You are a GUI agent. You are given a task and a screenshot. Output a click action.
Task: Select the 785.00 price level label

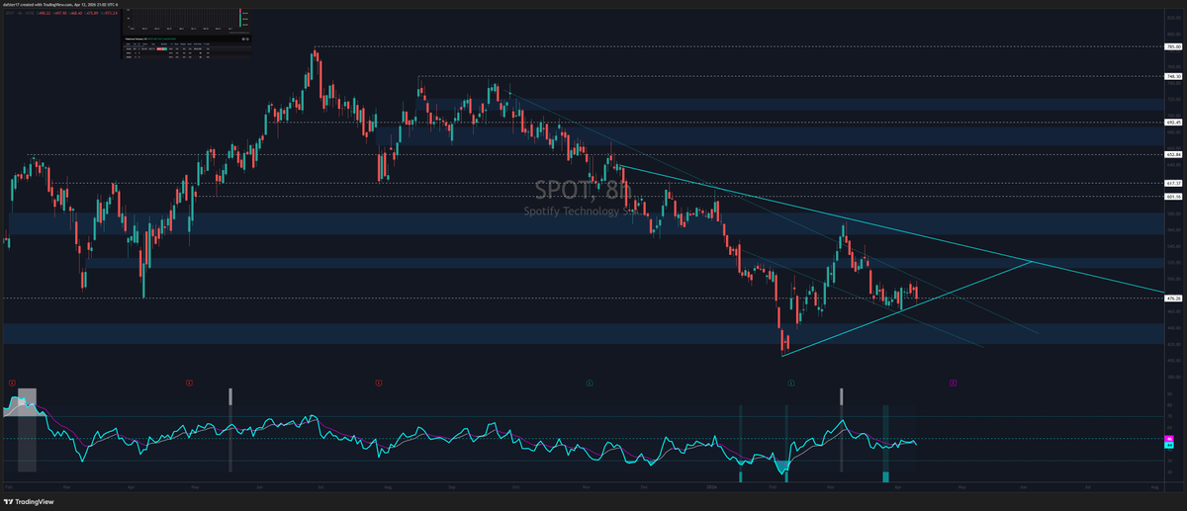[x=1174, y=46]
